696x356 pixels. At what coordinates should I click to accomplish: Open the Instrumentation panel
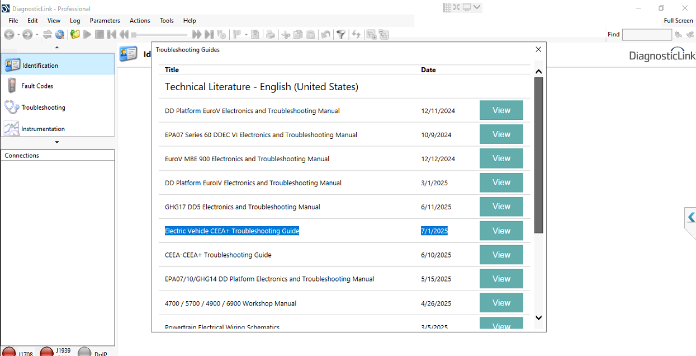(42, 129)
